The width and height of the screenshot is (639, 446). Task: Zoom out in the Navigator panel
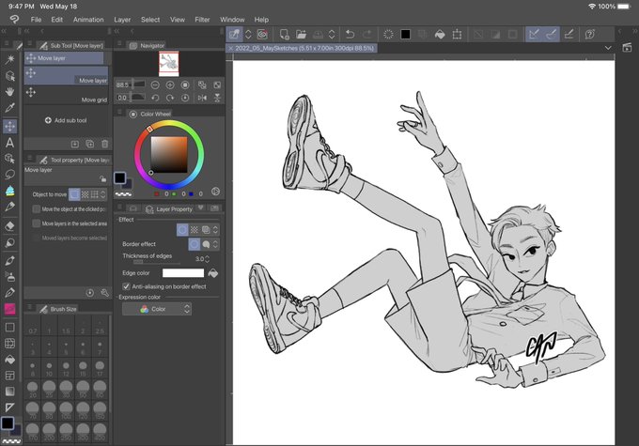(x=155, y=85)
